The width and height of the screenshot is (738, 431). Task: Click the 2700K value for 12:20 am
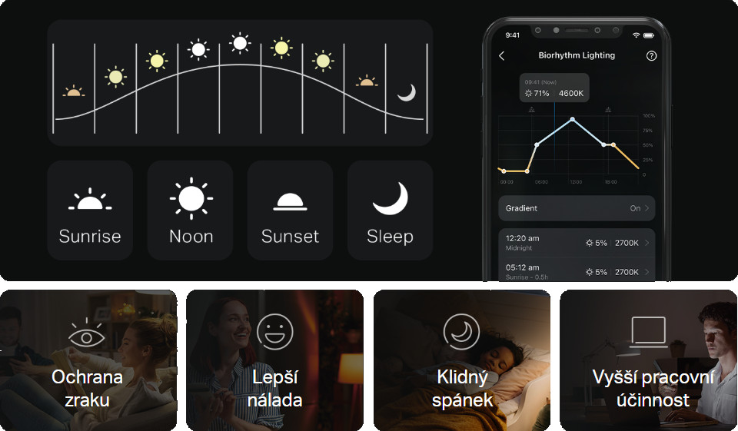(627, 243)
